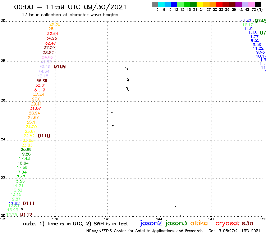Screen dimensions: 266x234
Task: Click the green wave height value 12.10
Action: (248, 25)
